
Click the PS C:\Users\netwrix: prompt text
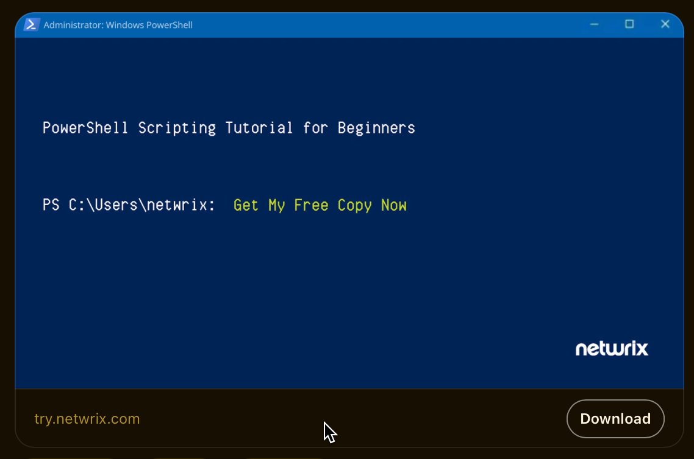pos(129,205)
